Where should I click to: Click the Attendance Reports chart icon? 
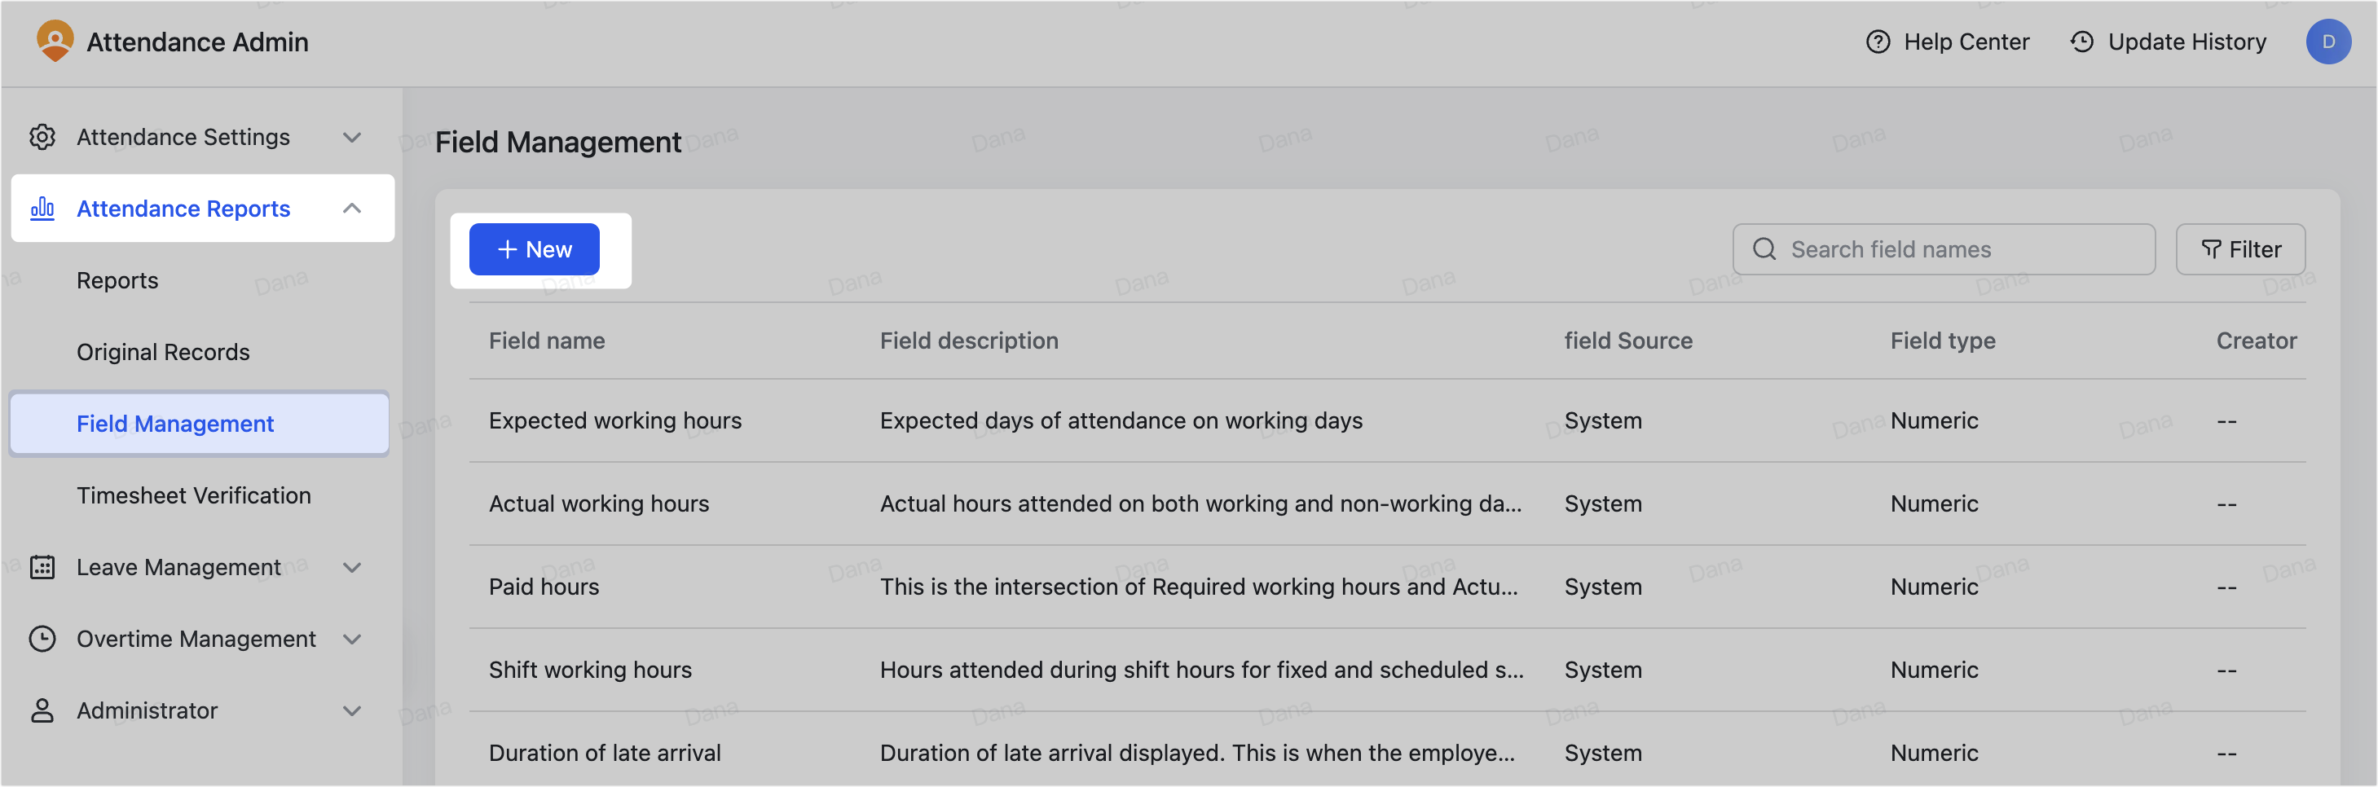tap(42, 209)
